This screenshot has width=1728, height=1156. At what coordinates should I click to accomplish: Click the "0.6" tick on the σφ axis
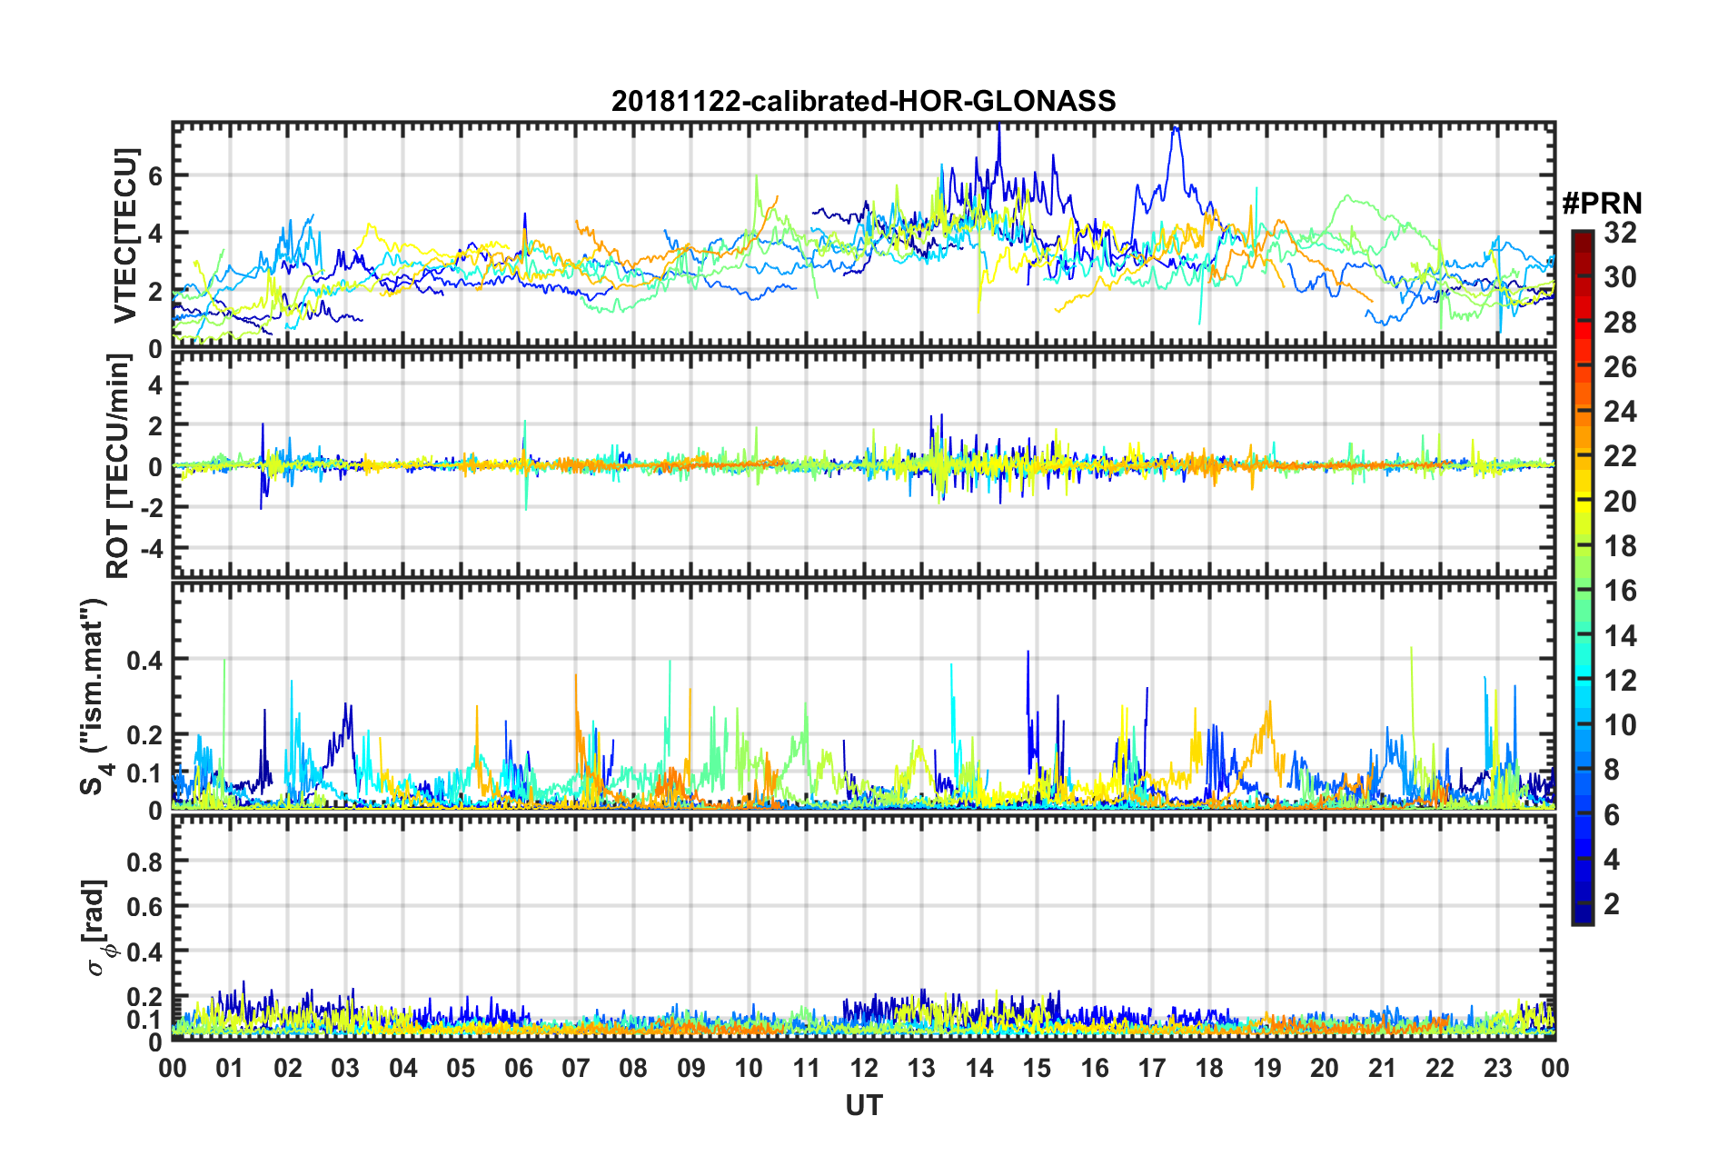[x=144, y=907]
